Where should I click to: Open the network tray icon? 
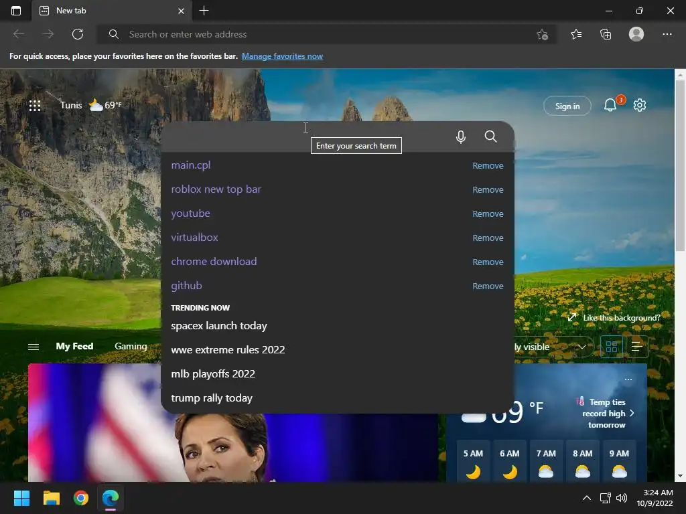tap(606, 498)
